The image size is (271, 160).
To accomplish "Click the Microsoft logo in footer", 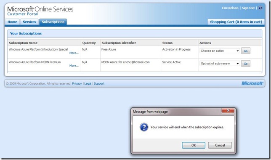I will (x=252, y=83).
